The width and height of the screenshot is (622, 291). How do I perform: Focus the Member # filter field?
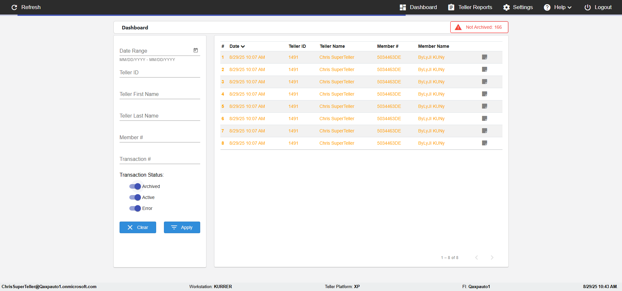coord(160,137)
